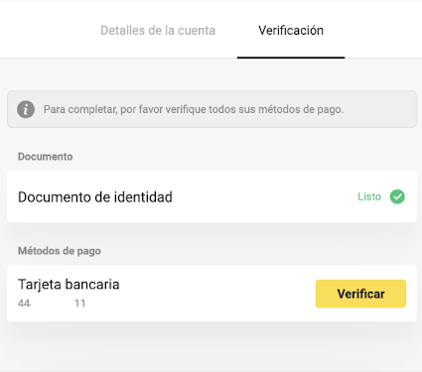Click the green checkmark icon beside Listo
Image resolution: width=422 pixels, height=372 pixels.
tap(397, 196)
